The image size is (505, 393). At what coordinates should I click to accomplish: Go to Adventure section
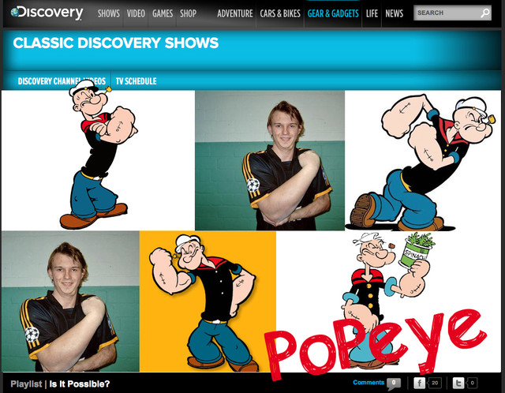(235, 13)
